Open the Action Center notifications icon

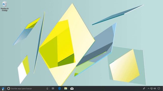[159, 88]
